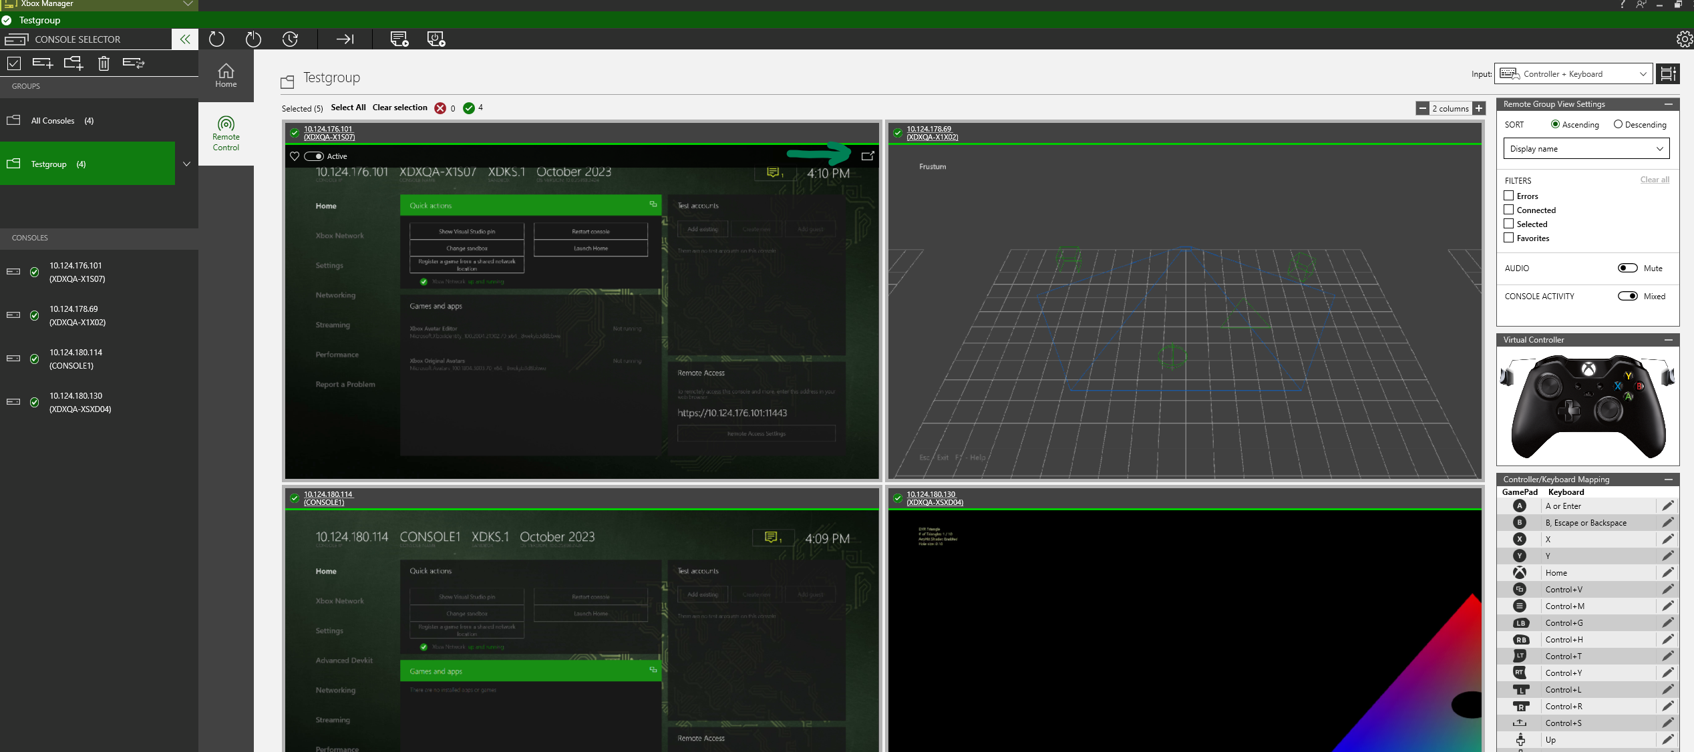1694x752 pixels.
Task: Select the Testgroup group
Action: [88, 164]
